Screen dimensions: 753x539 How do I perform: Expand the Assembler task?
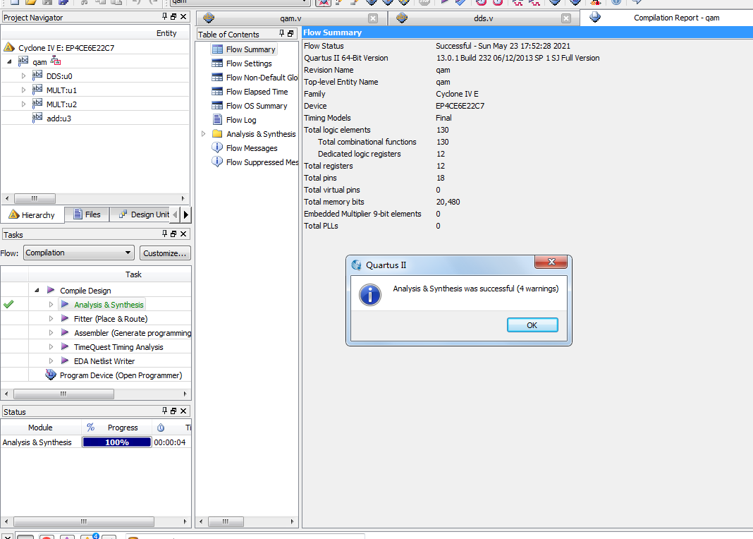point(51,332)
